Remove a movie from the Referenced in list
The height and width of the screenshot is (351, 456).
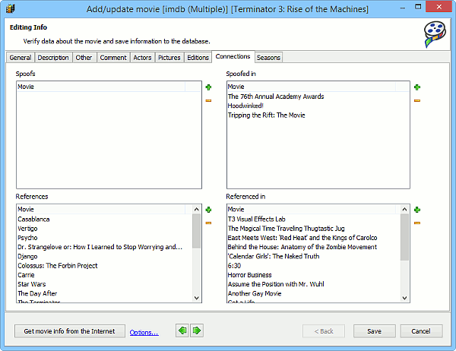[417, 223]
